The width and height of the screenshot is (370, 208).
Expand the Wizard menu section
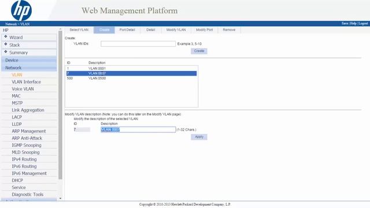click(x=29, y=37)
